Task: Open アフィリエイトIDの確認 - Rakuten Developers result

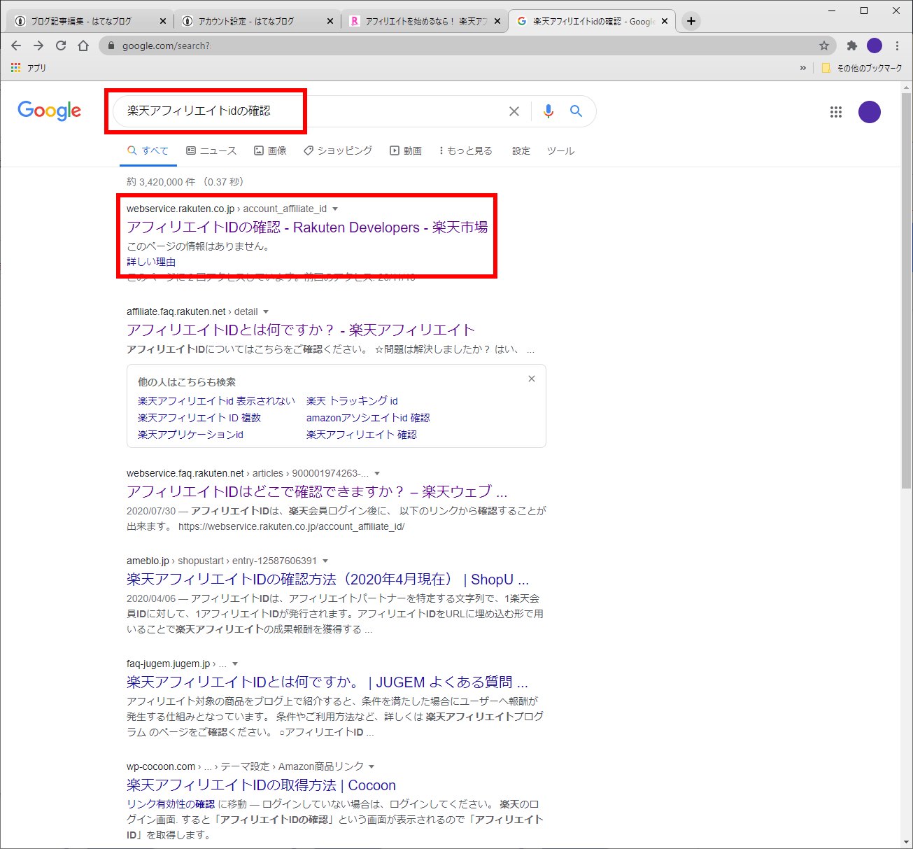Action: (x=307, y=227)
